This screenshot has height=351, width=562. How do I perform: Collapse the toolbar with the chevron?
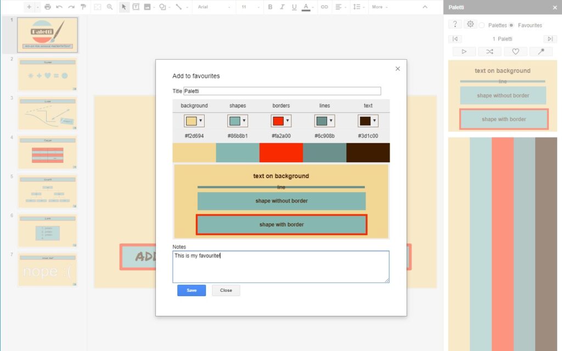coord(424,7)
